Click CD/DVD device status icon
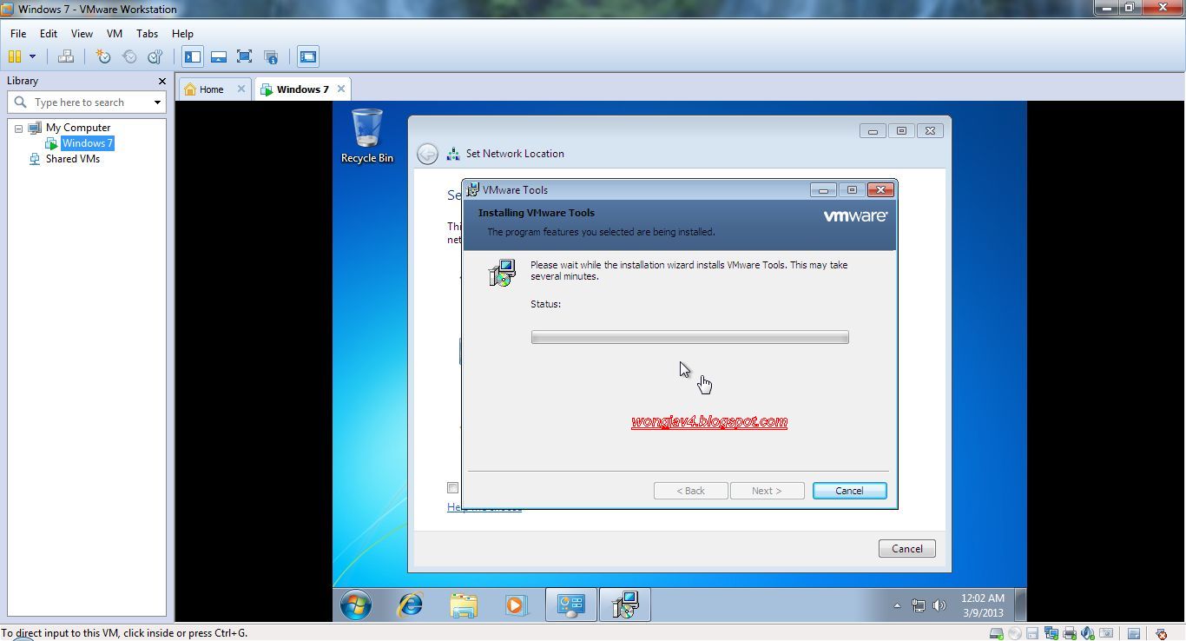Image resolution: width=1186 pixels, height=641 pixels. coord(1015,633)
